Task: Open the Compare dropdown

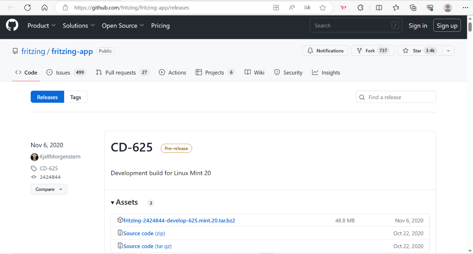Action: click(x=49, y=189)
